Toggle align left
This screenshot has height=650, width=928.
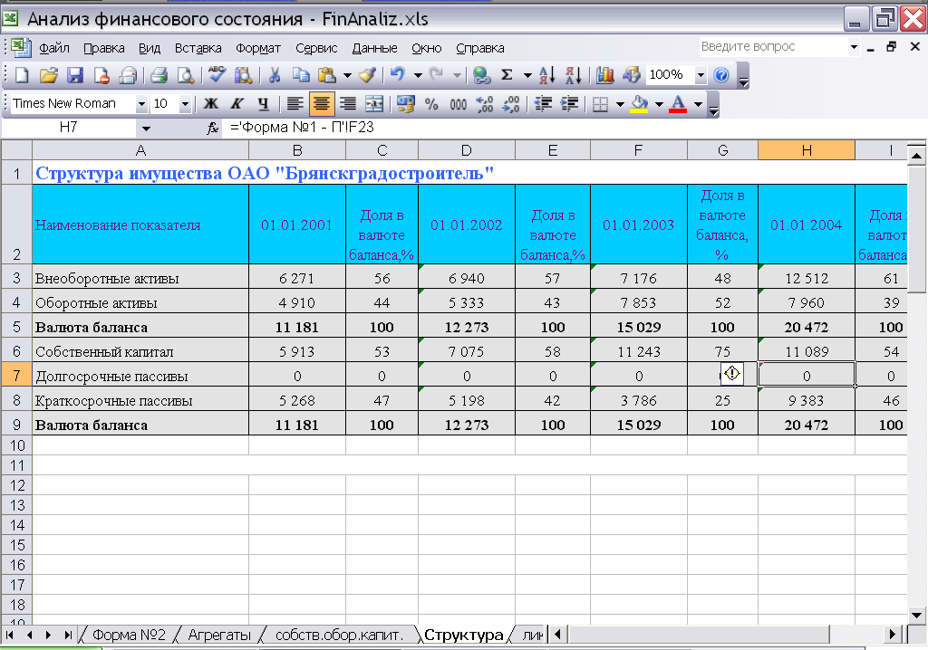tap(295, 104)
